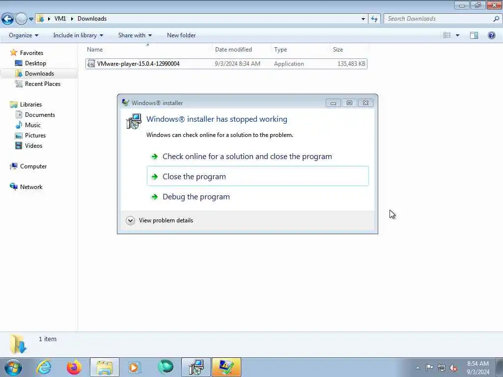Click the file size 135,483 KB

[x=351, y=64]
